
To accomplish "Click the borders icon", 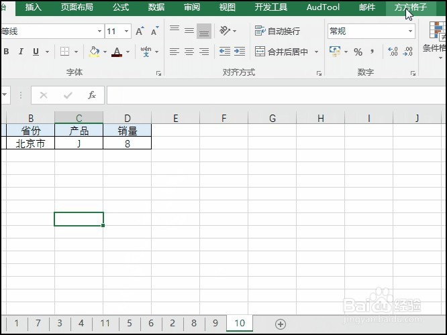I will click(x=64, y=52).
